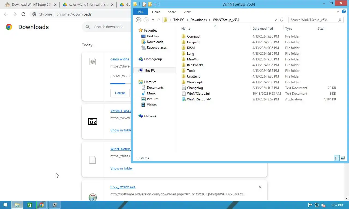The height and width of the screenshot is (209, 349).
Task: Switch to details view layout
Action: tap(337, 158)
